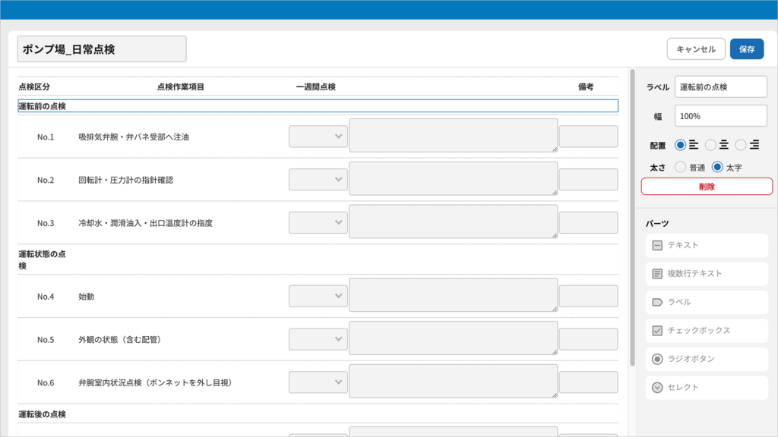Select the 運転状態の点検 section label
778x437 pixels.
click(x=43, y=259)
